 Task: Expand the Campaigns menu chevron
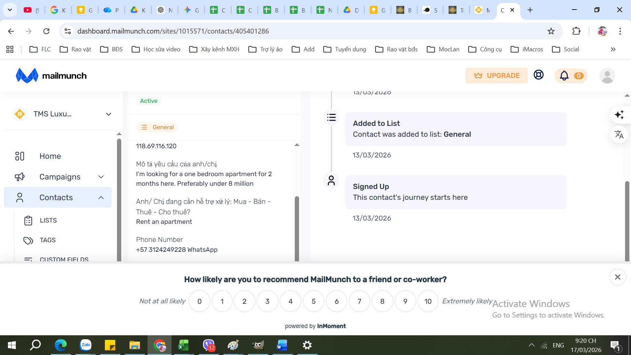[101, 177]
